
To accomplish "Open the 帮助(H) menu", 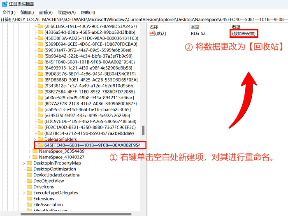I will point(88,12).
